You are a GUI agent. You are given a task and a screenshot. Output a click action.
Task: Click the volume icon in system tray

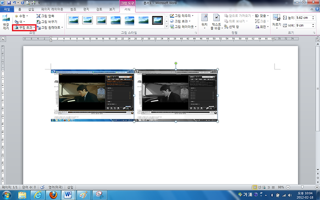(x=290, y=195)
